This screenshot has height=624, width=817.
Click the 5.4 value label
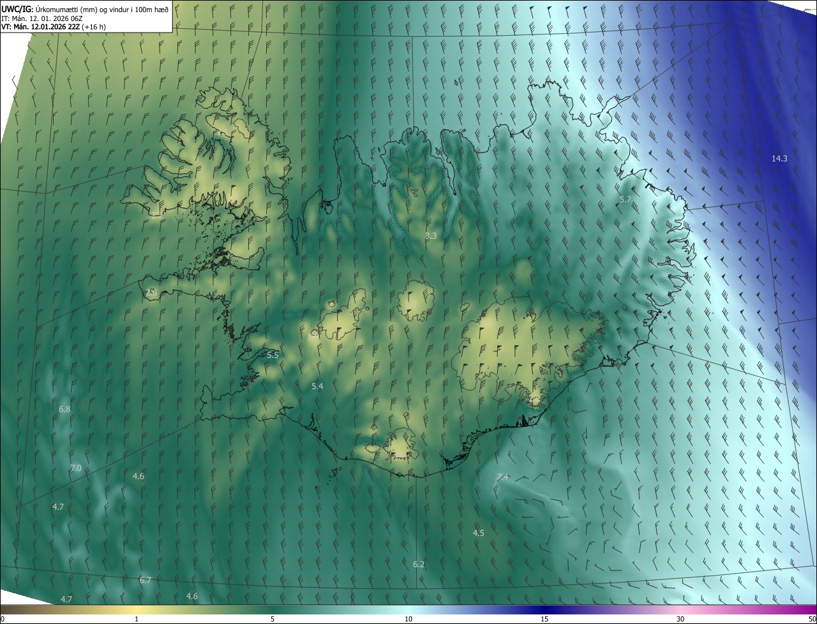pyautogui.click(x=317, y=386)
